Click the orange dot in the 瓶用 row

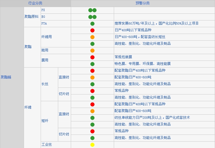click(x=92, y=51)
